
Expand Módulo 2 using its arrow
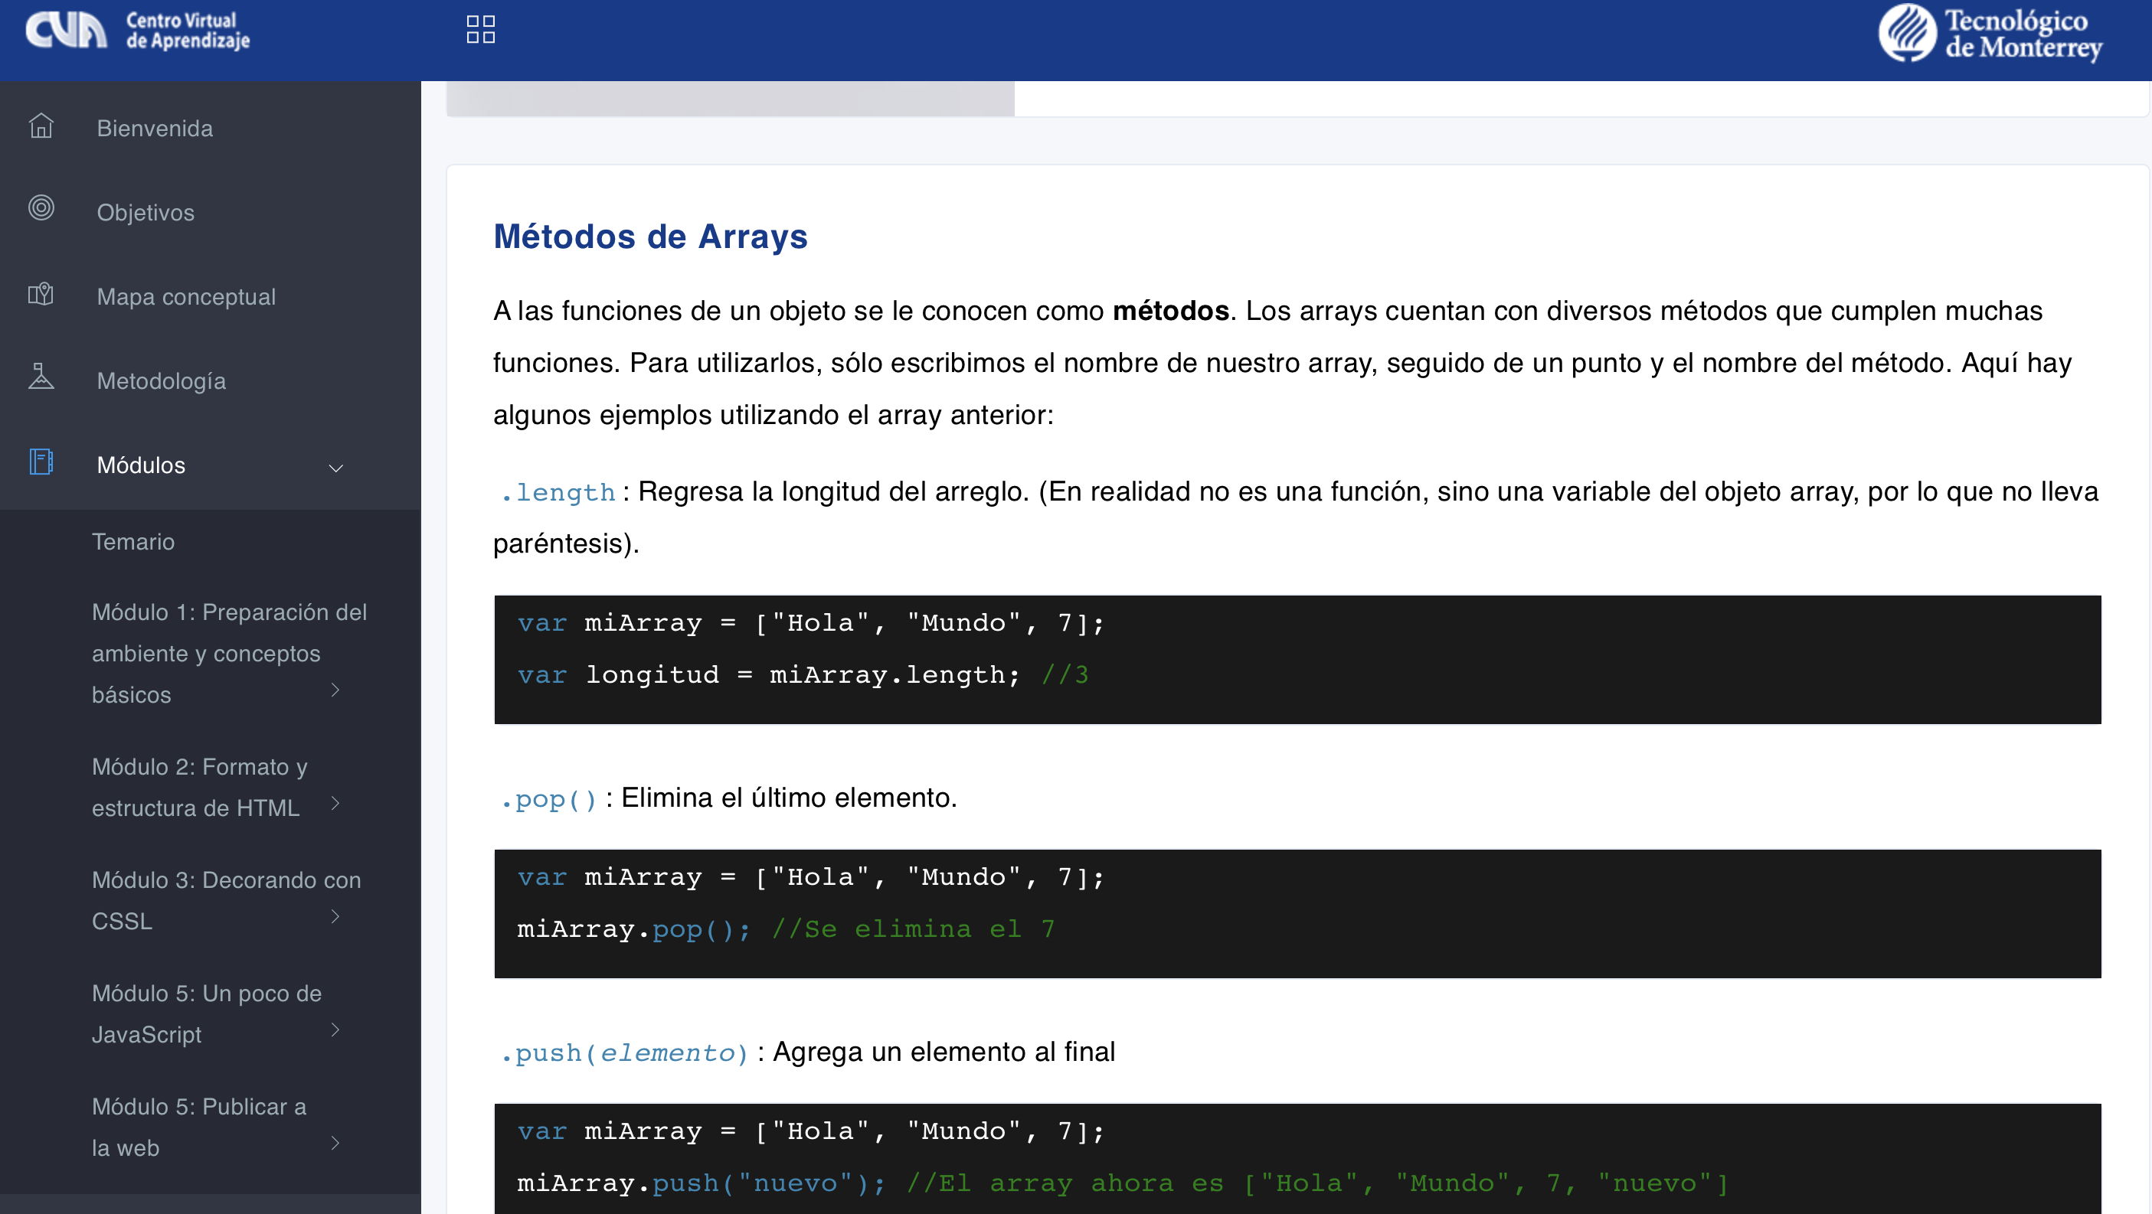(335, 804)
